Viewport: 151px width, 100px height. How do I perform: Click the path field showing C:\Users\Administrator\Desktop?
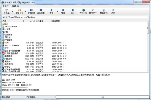tap(77, 17)
